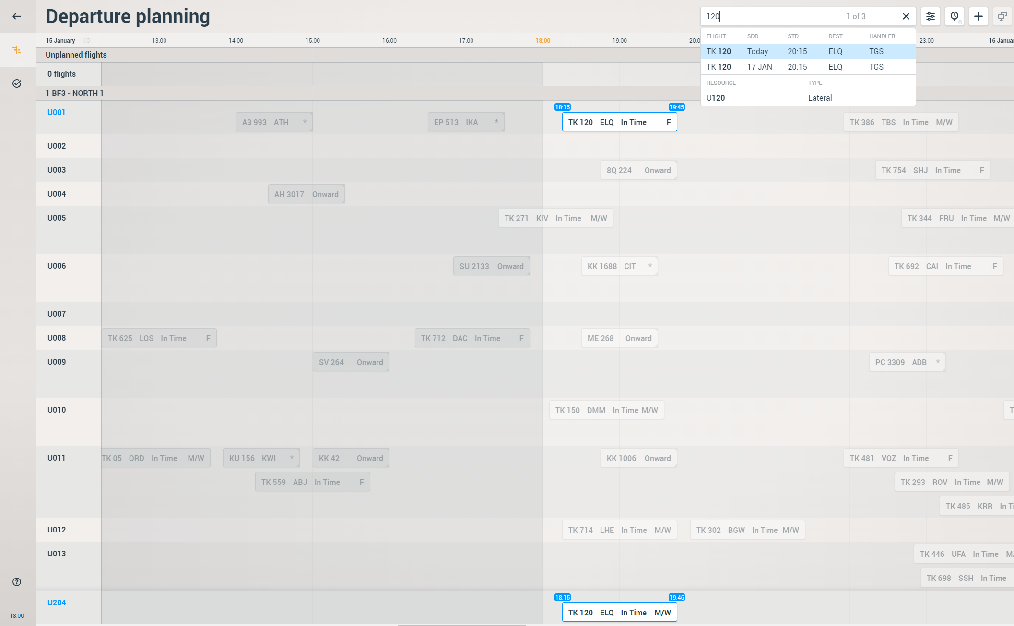This screenshot has width=1014, height=626.
Task: Jump to current time with clock icon
Action: pos(955,16)
